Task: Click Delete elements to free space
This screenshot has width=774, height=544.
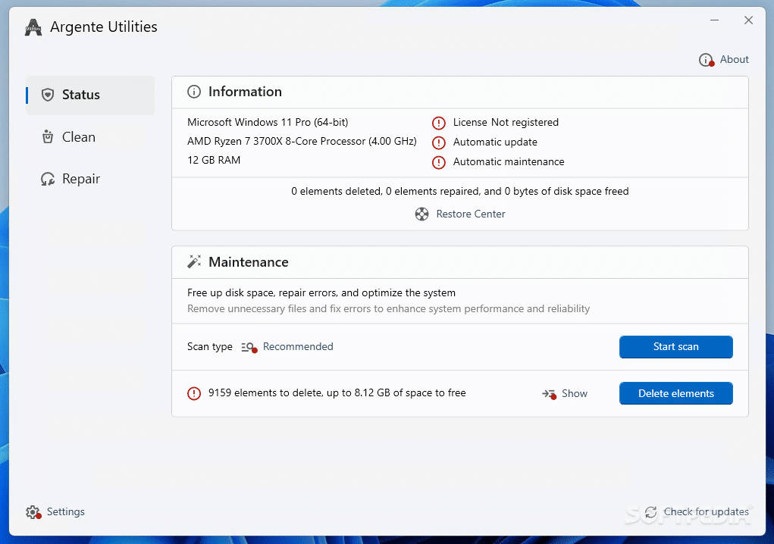Action: pyautogui.click(x=675, y=393)
